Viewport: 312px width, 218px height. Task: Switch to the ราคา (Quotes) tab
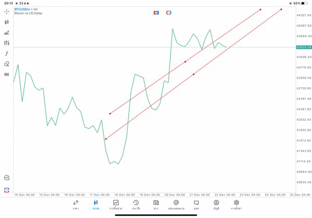click(76, 205)
